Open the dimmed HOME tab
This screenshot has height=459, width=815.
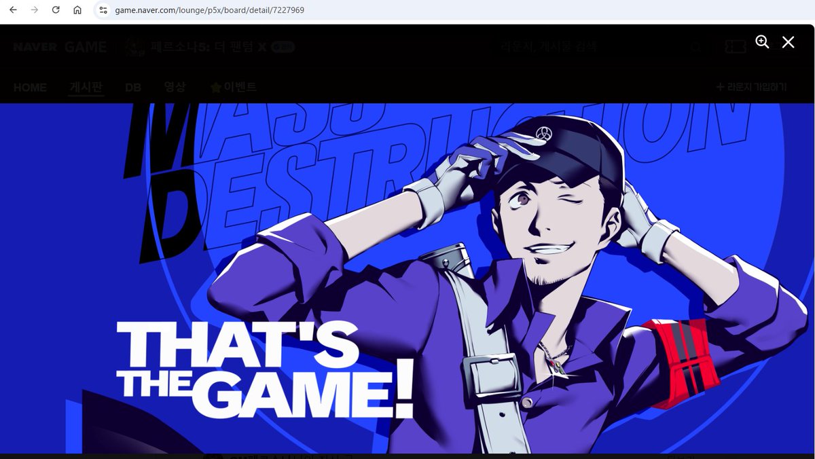30,88
